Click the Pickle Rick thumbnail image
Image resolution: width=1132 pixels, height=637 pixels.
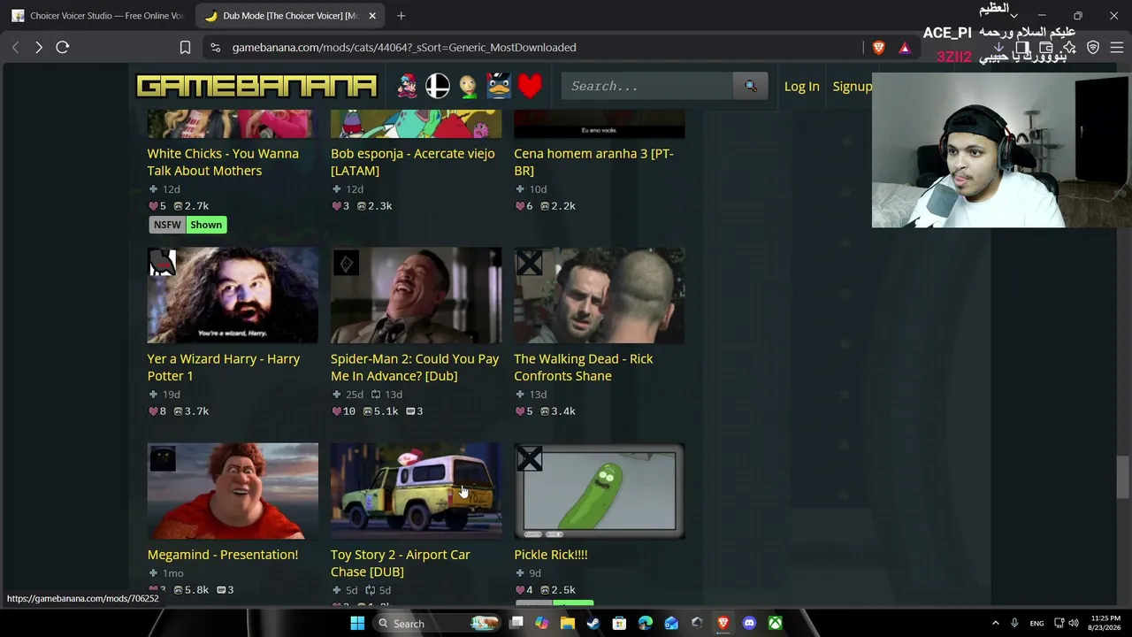[600, 491]
